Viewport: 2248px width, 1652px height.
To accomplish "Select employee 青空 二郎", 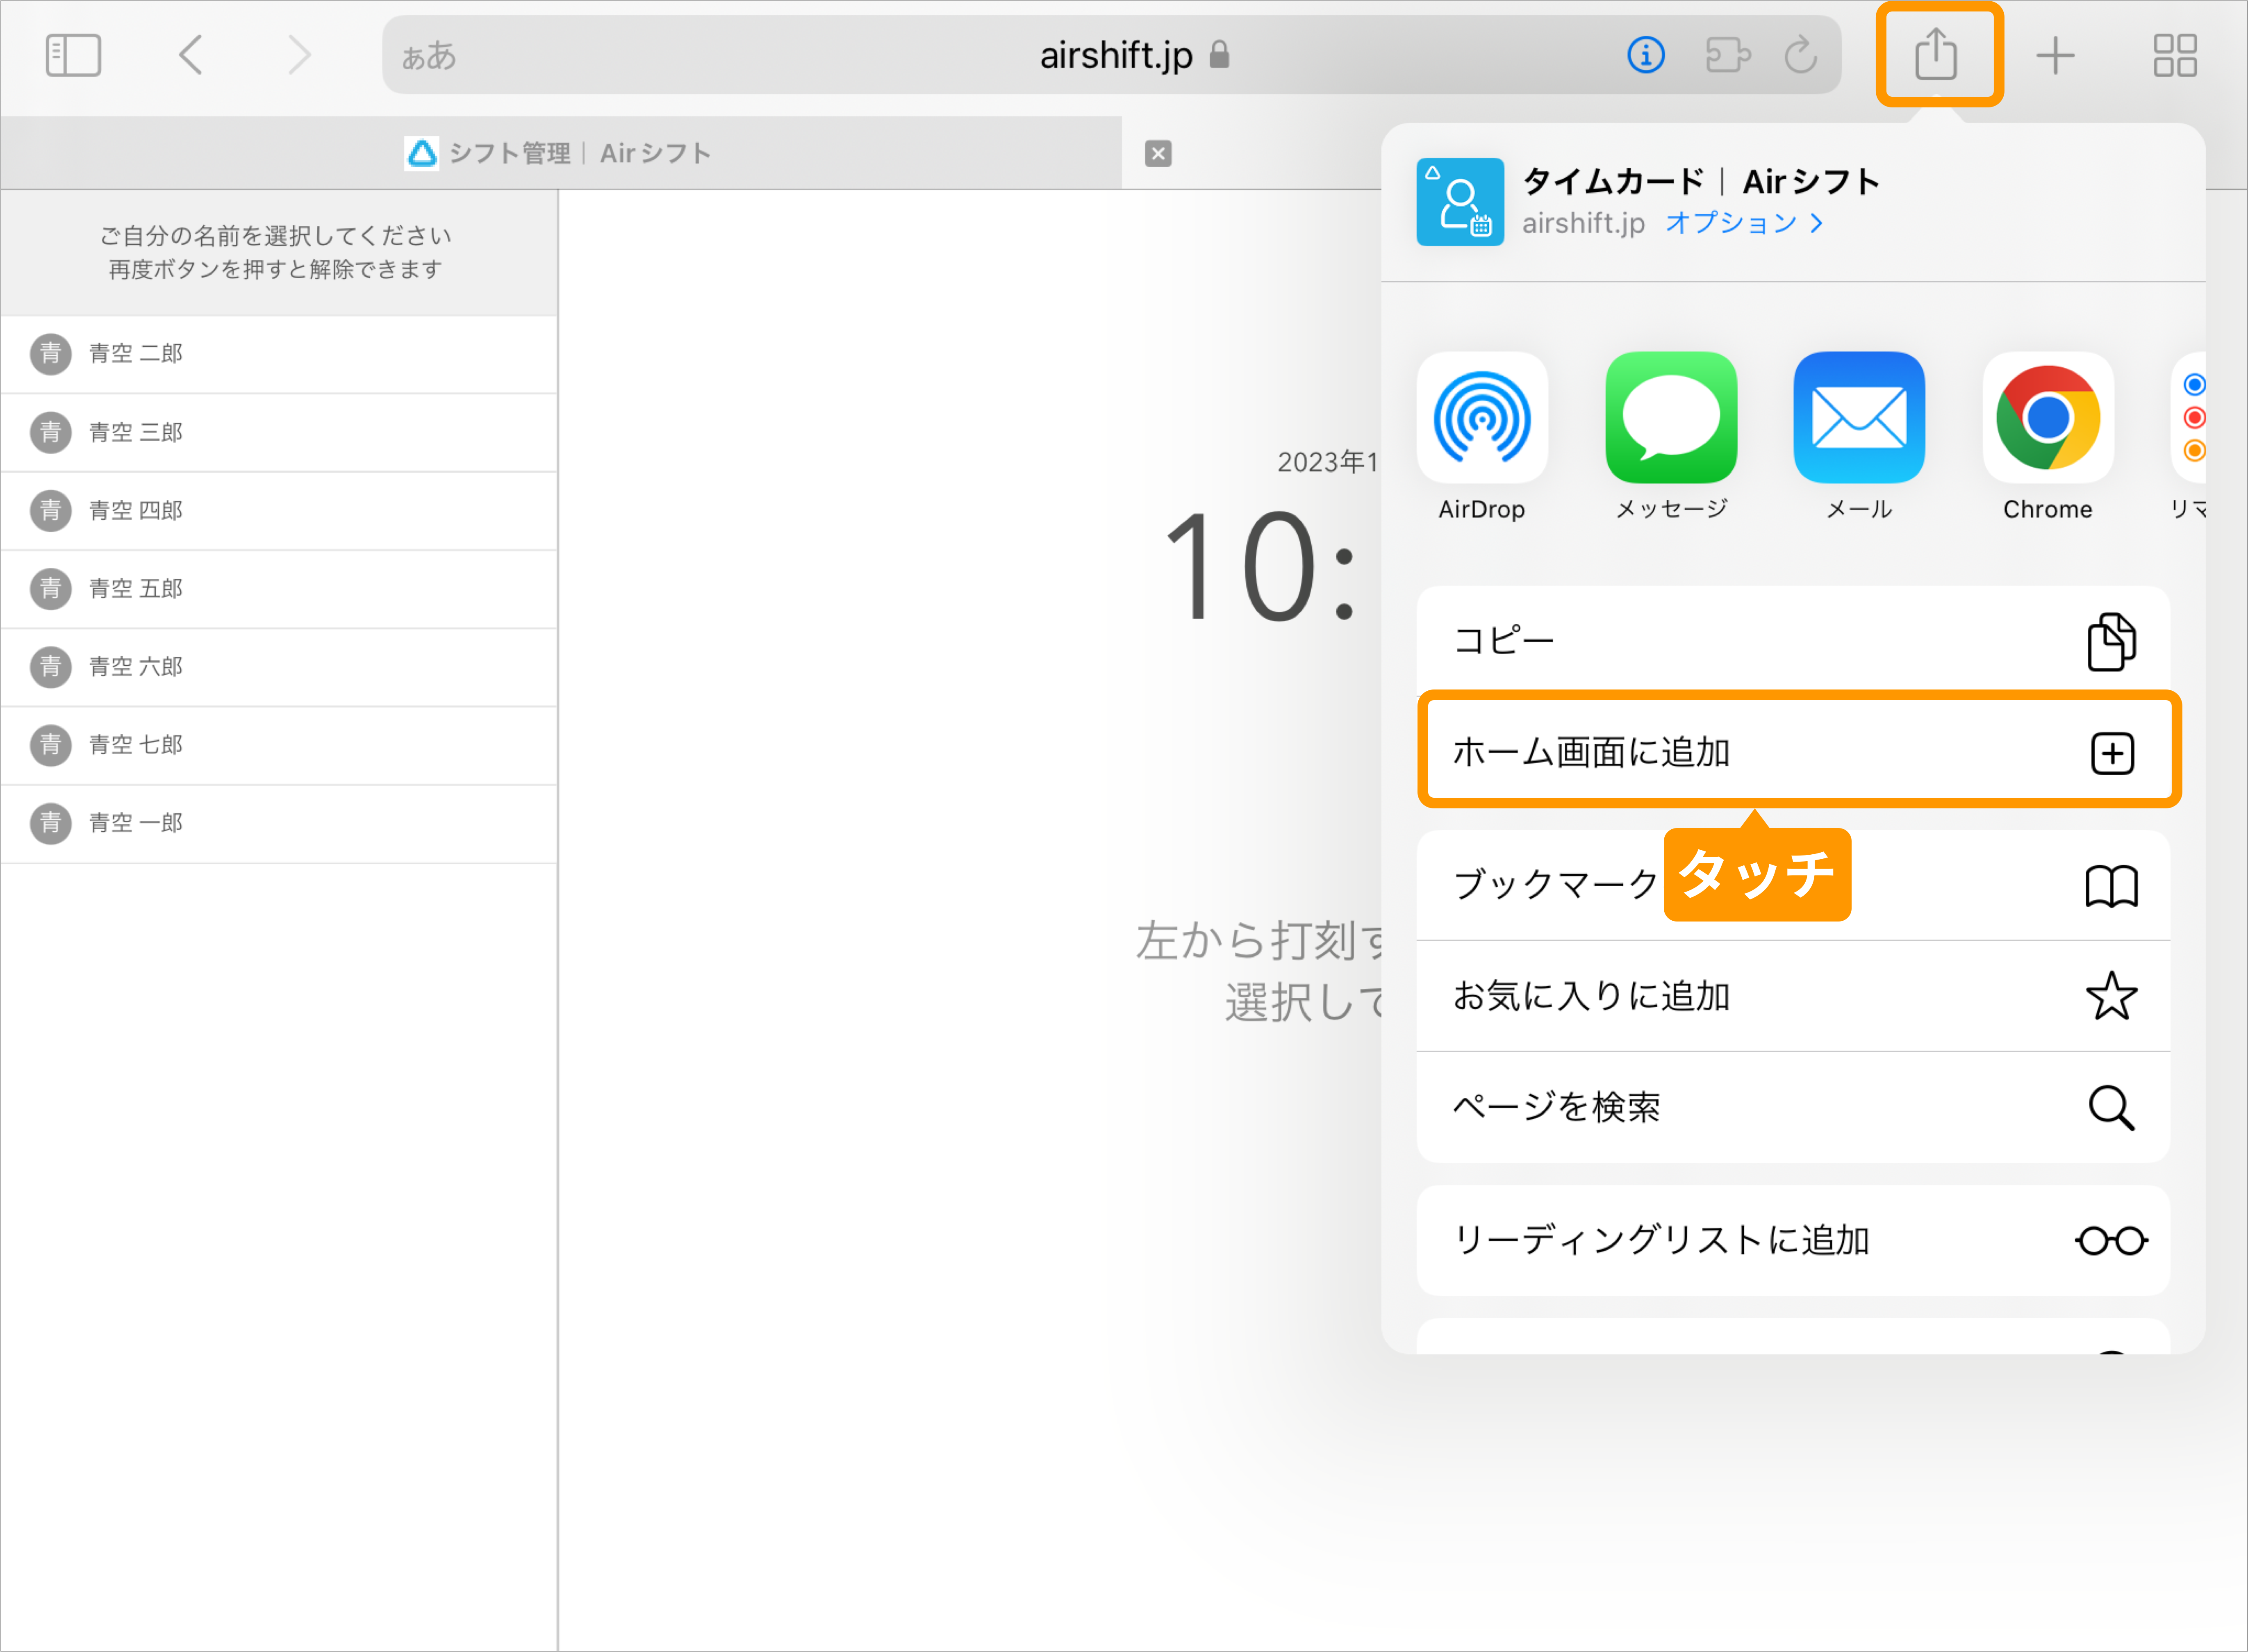I will pyautogui.click(x=279, y=354).
